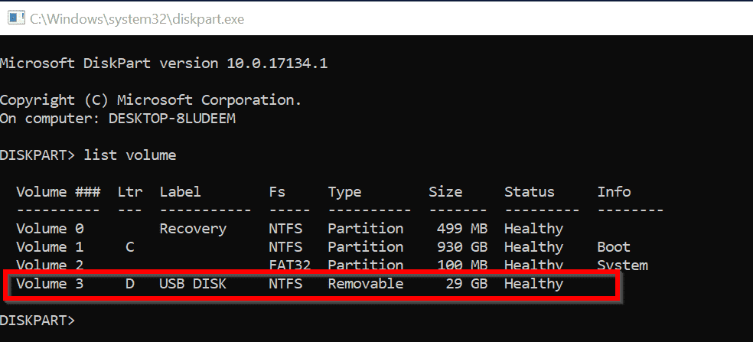Click the NTFS entry of Volume 0
This screenshot has height=342, width=753.
(285, 229)
